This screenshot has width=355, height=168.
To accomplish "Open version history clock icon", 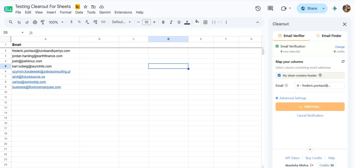I will [x=258, y=8].
